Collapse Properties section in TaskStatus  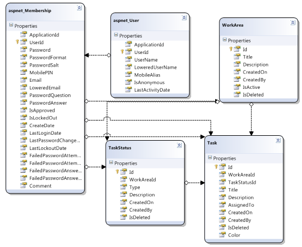pyautogui.click(x=111, y=162)
